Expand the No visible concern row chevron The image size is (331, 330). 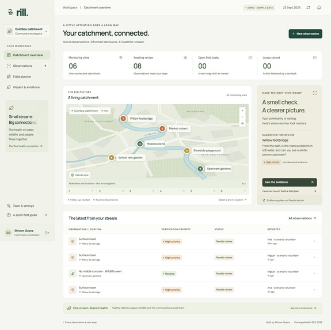314,274
